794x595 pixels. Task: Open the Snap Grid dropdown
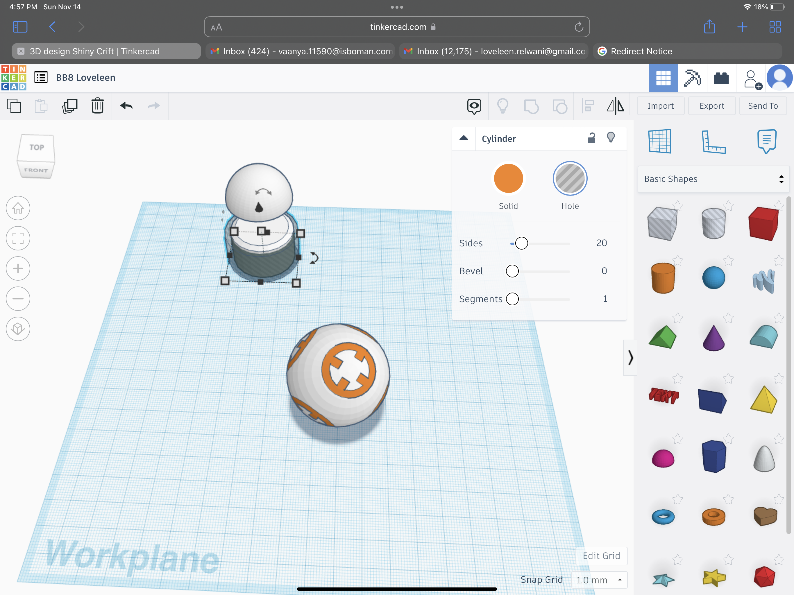tap(599, 580)
